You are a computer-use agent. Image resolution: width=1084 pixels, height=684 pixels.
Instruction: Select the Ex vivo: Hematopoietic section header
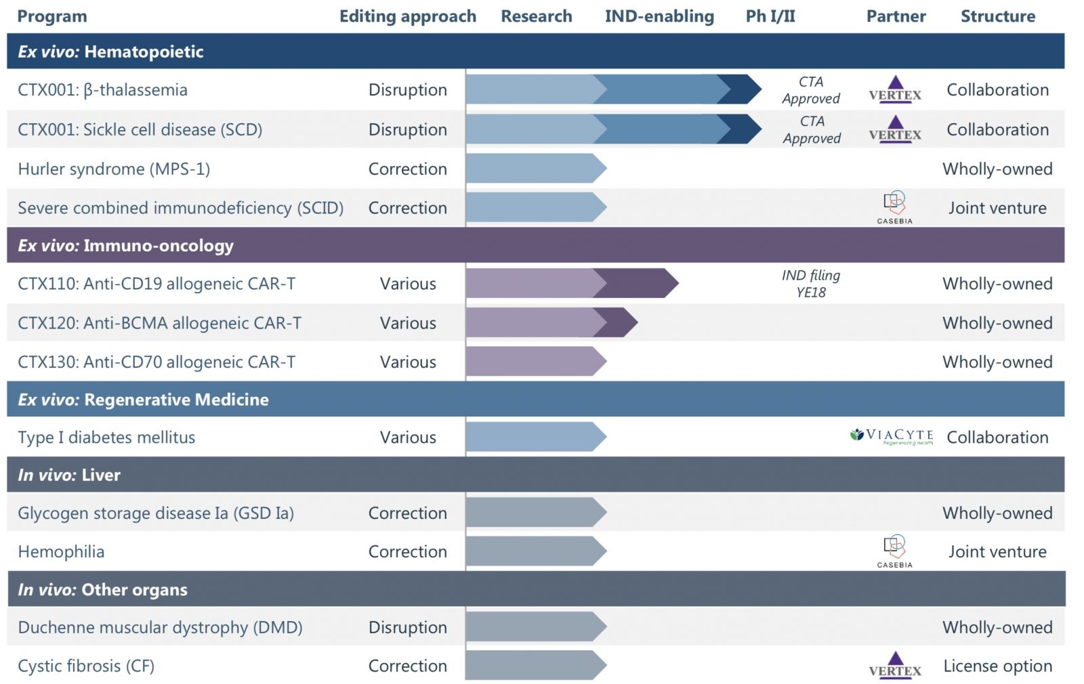110,51
